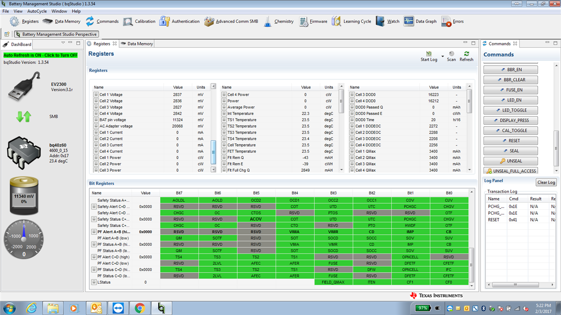Open the View menu
Screen dimensions: 561x315
coord(18,11)
